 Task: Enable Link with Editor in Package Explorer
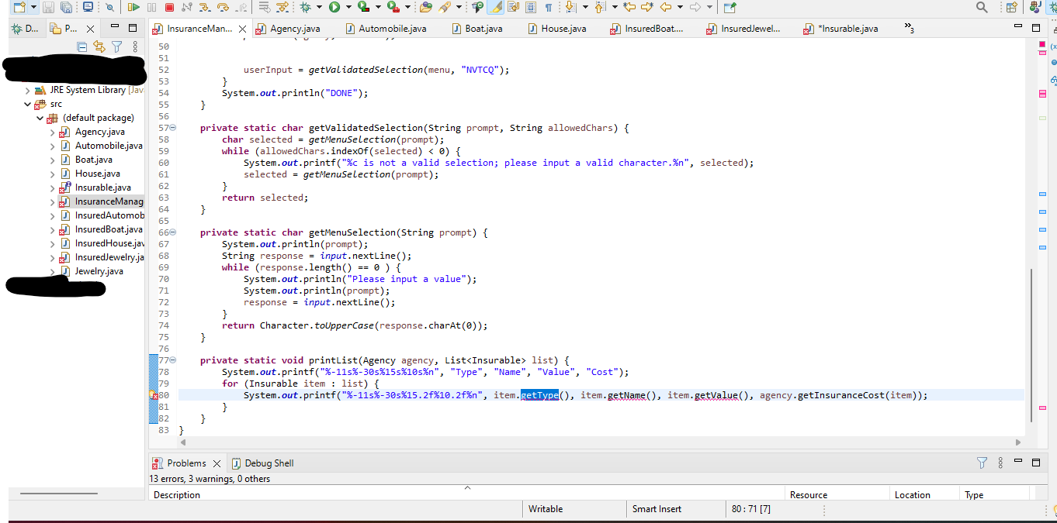coord(99,46)
